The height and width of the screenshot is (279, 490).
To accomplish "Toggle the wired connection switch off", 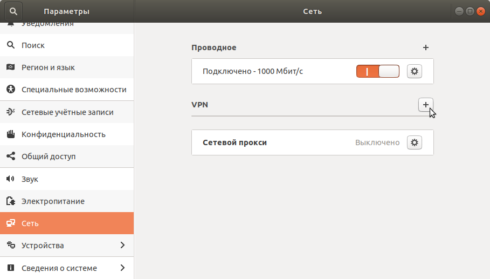I will tap(377, 71).
